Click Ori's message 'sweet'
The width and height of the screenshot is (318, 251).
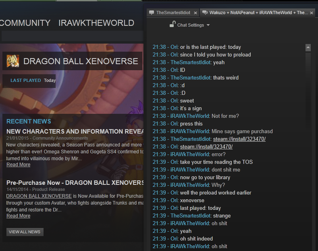tap(187, 100)
